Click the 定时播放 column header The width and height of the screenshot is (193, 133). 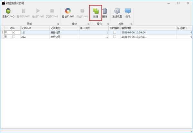click(115, 28)
